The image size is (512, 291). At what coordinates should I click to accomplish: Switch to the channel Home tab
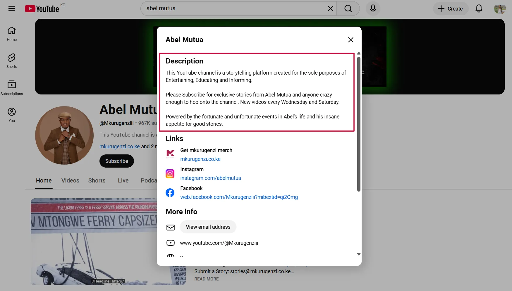coord(44,180)
